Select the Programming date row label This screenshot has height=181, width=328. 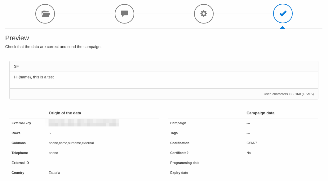click(185, 163)
